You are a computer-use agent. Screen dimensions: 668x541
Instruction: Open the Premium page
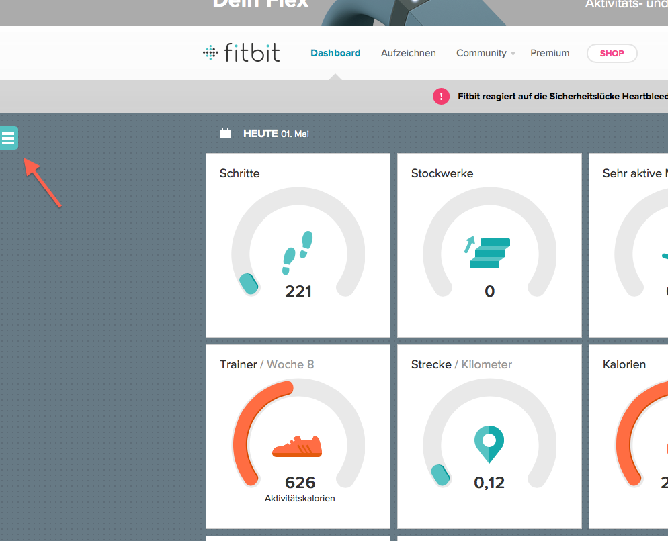pyautogui.click(x=550, y=53)
